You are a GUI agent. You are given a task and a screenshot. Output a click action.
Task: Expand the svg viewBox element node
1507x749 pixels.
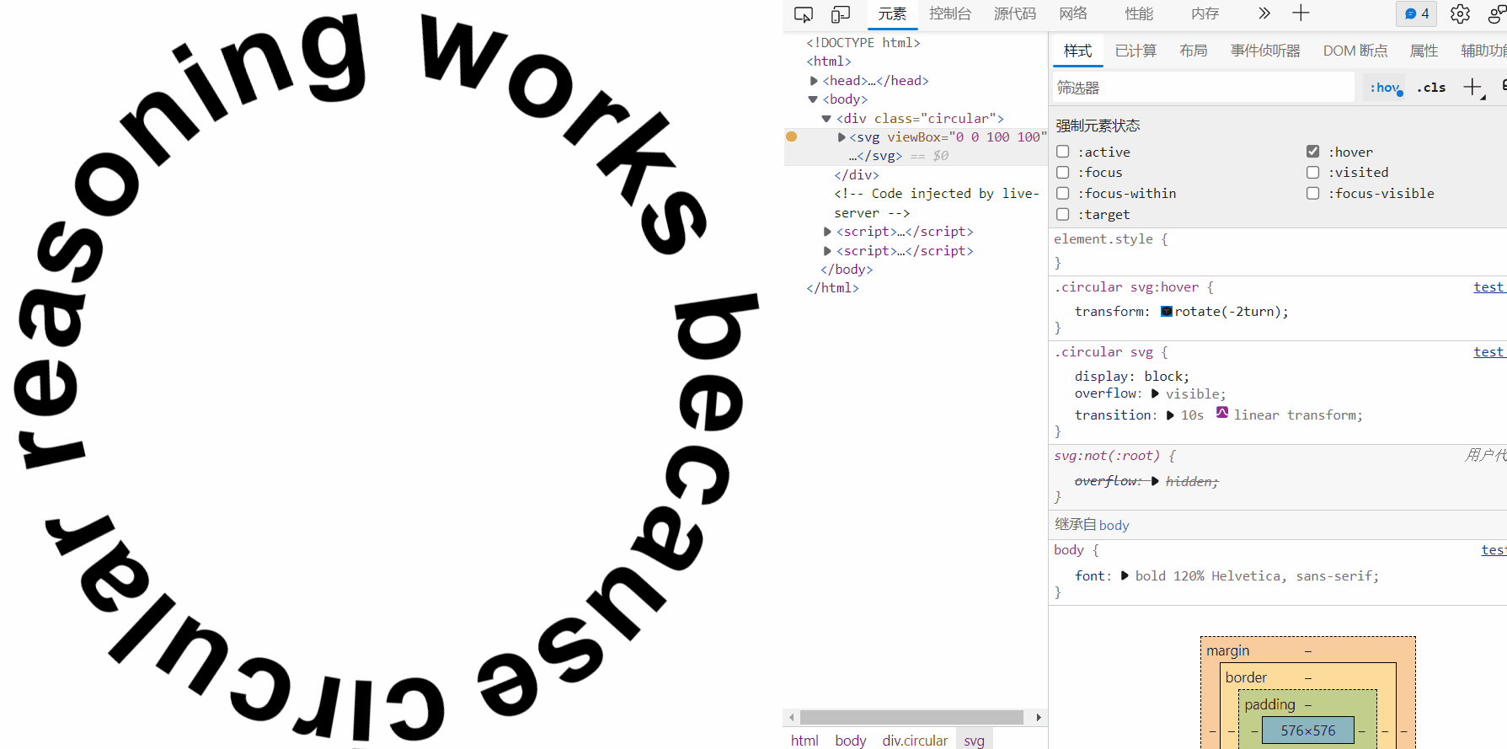click(842, 137)
